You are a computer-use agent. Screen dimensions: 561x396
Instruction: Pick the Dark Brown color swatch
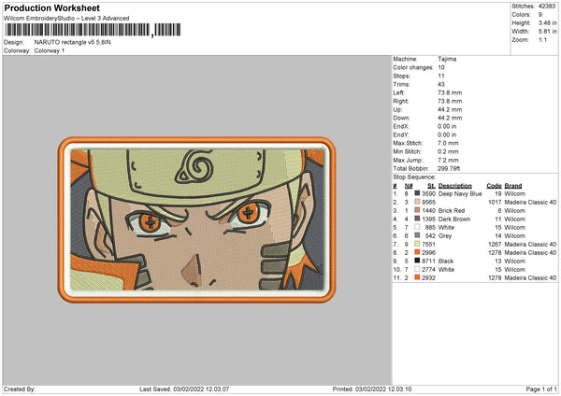click(417, 219)
